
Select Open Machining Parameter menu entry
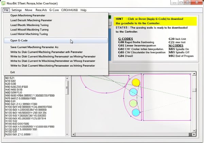[x=56, y=16]
